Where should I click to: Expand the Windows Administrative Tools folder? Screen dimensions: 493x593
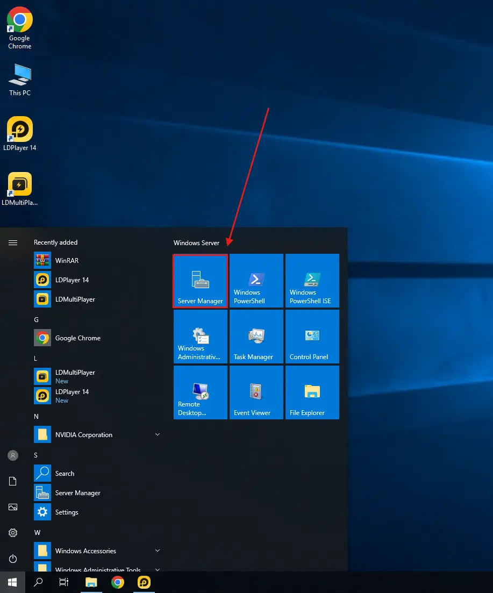coord(97,567)
